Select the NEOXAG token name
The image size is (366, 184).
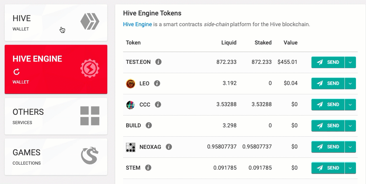[x=150, y=147]
